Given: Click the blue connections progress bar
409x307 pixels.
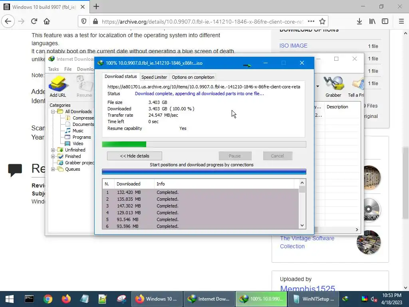Looking at the screenshot, I should (204, 171).
